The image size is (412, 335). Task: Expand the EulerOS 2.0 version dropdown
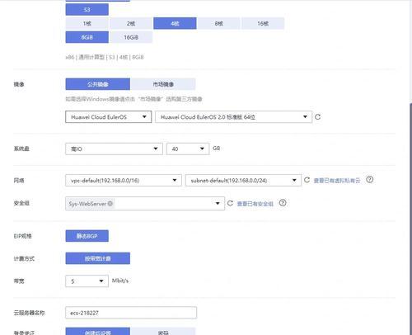tap(233, 117)
